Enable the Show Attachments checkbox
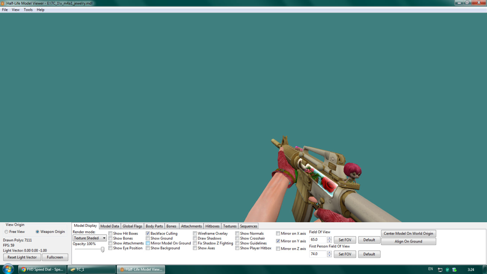 coord(110,244)
